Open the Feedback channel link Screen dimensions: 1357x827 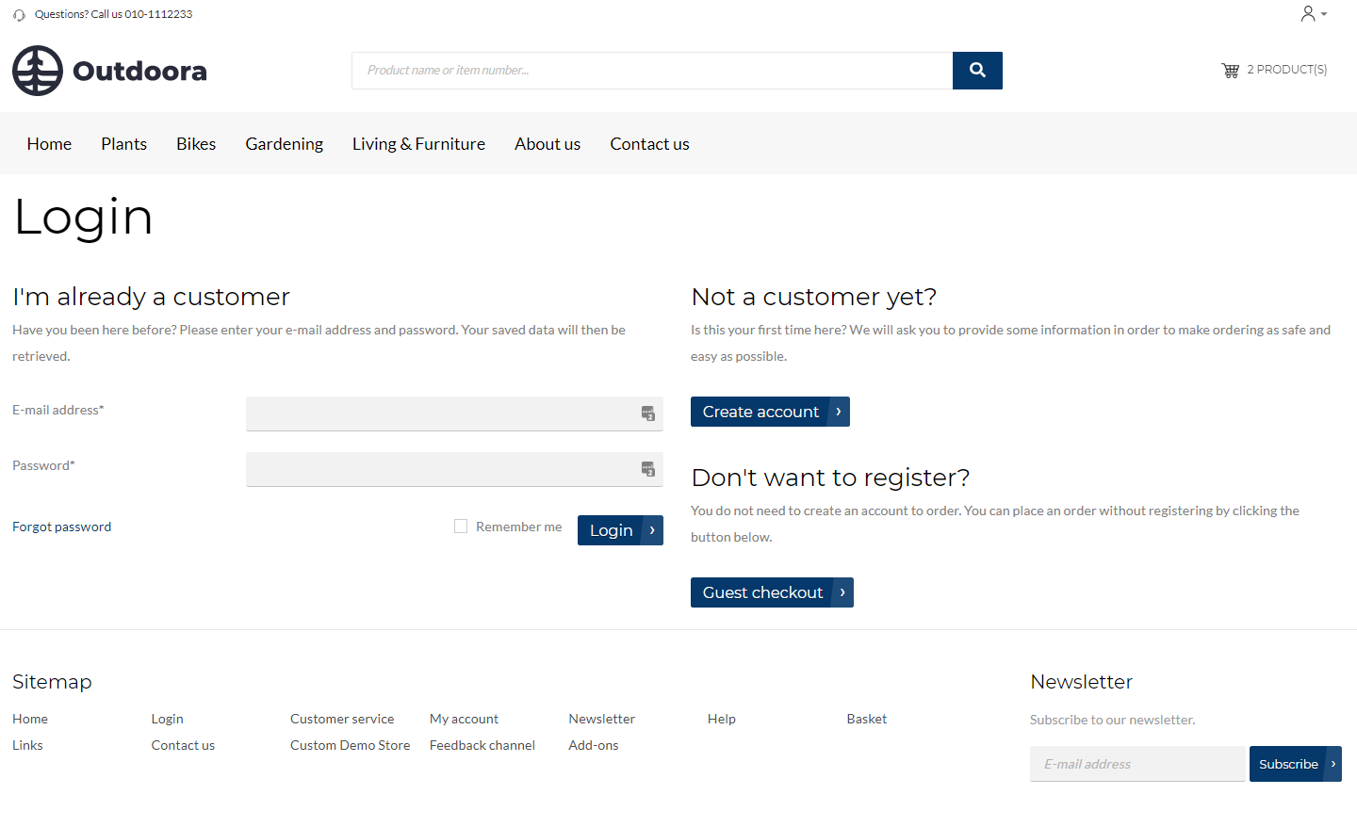coord(482,745)
